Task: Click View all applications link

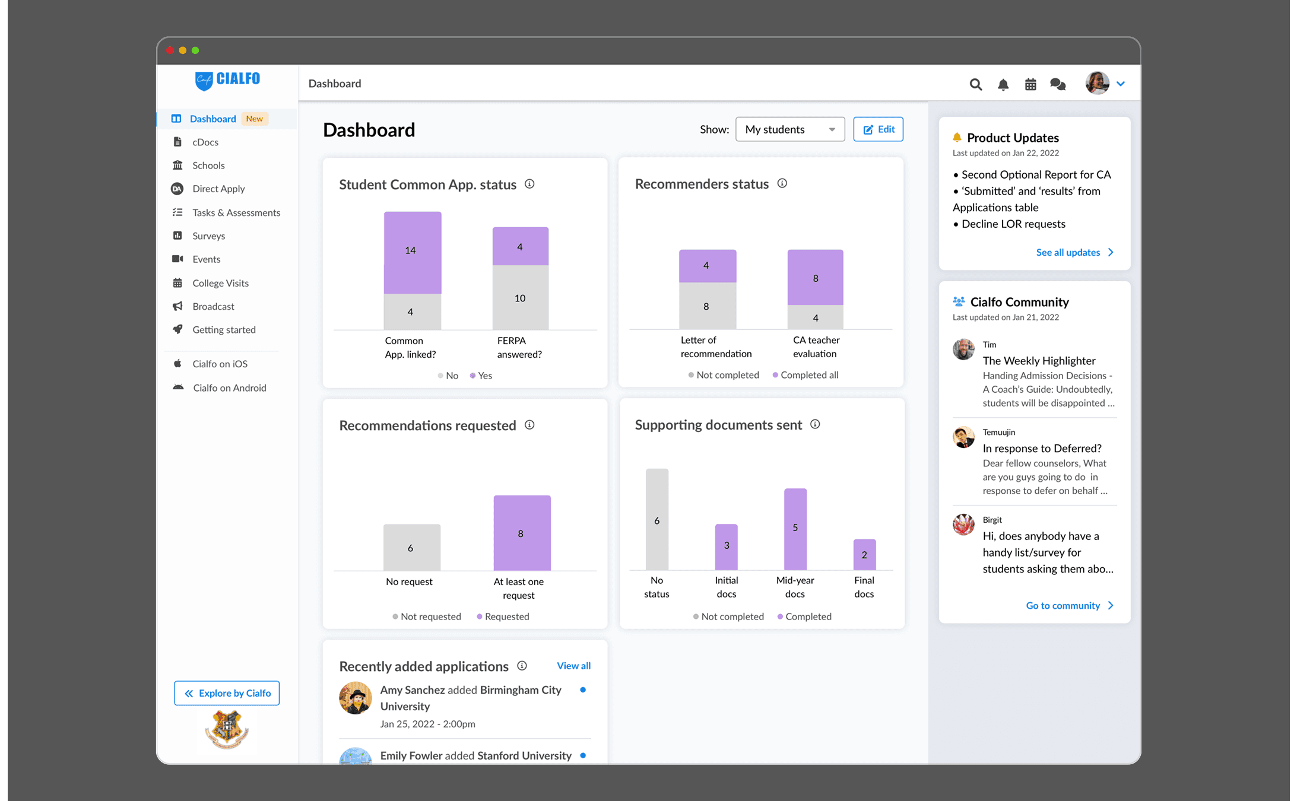Action: click(573, 666)
